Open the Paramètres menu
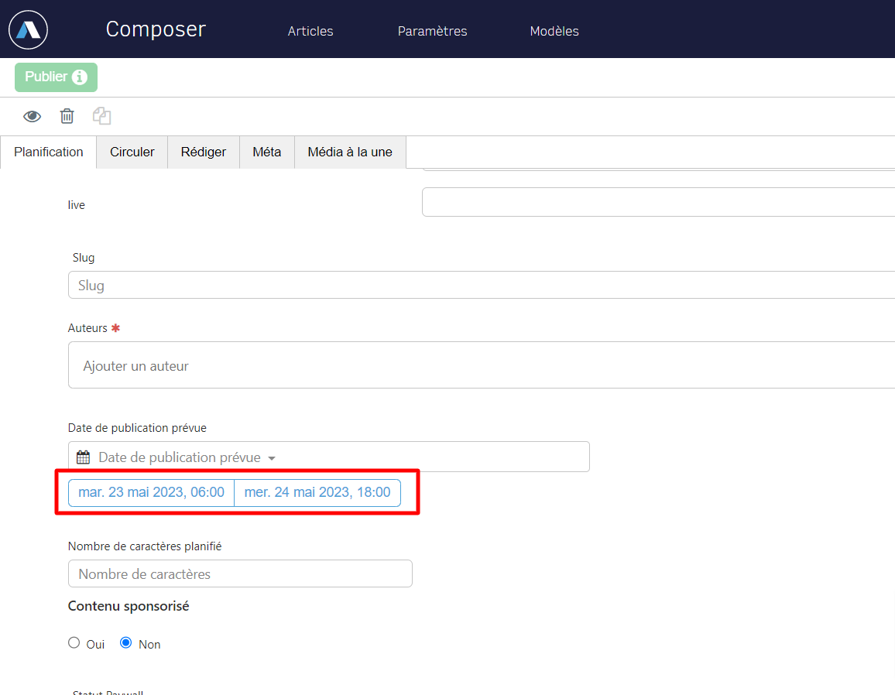This screenshot has height=695, width=895. [x=432, y=32]
